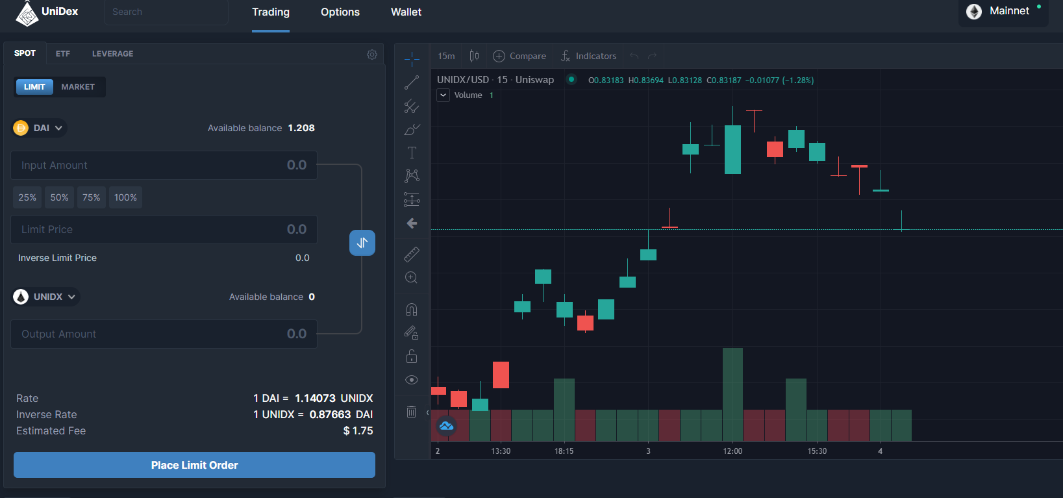
Task: Click the cloud save icon on chart
Action: tap(446, 426)
